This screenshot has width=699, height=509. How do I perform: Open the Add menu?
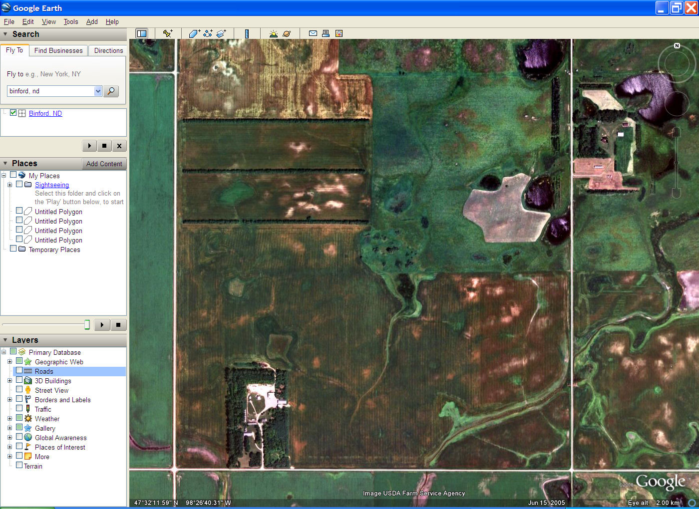[92, 21]
